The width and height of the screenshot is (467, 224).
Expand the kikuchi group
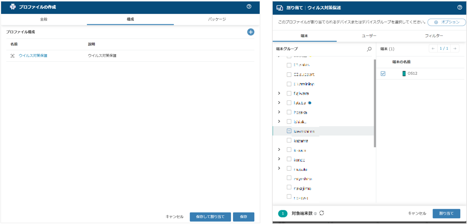[279, 150]
